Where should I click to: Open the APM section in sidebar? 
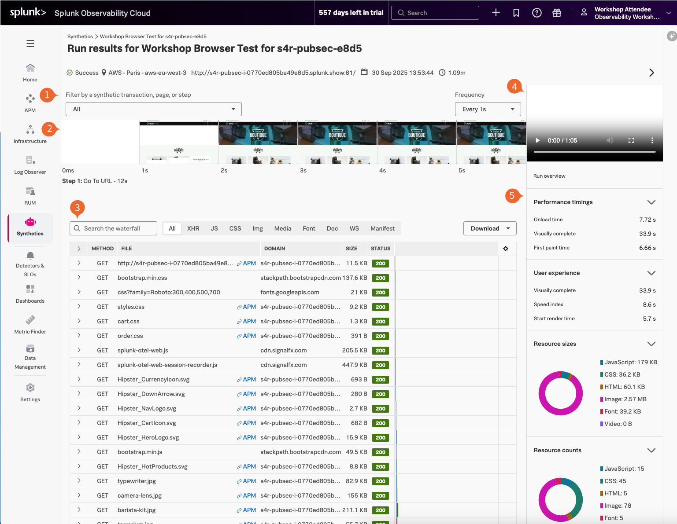[x=30, y=103]
